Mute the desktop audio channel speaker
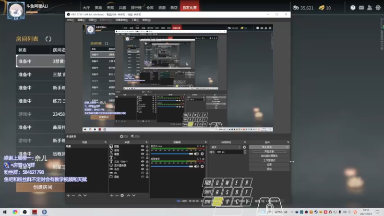 pos(196,166)
